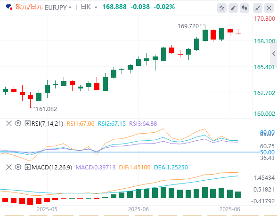Switch chart style with the candlestick icon
Image resolution: width=277 pixels, height=216 pixels.
click(244, 8)
